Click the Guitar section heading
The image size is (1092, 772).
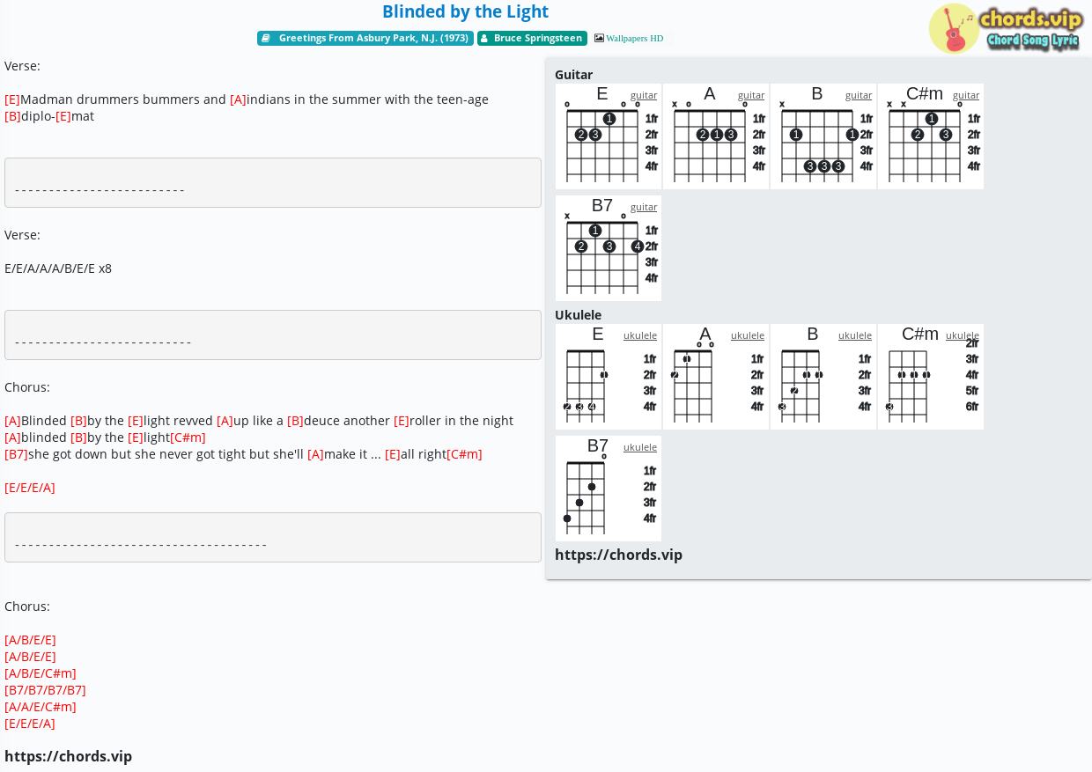pyautogui.click(x=573, y=75)
